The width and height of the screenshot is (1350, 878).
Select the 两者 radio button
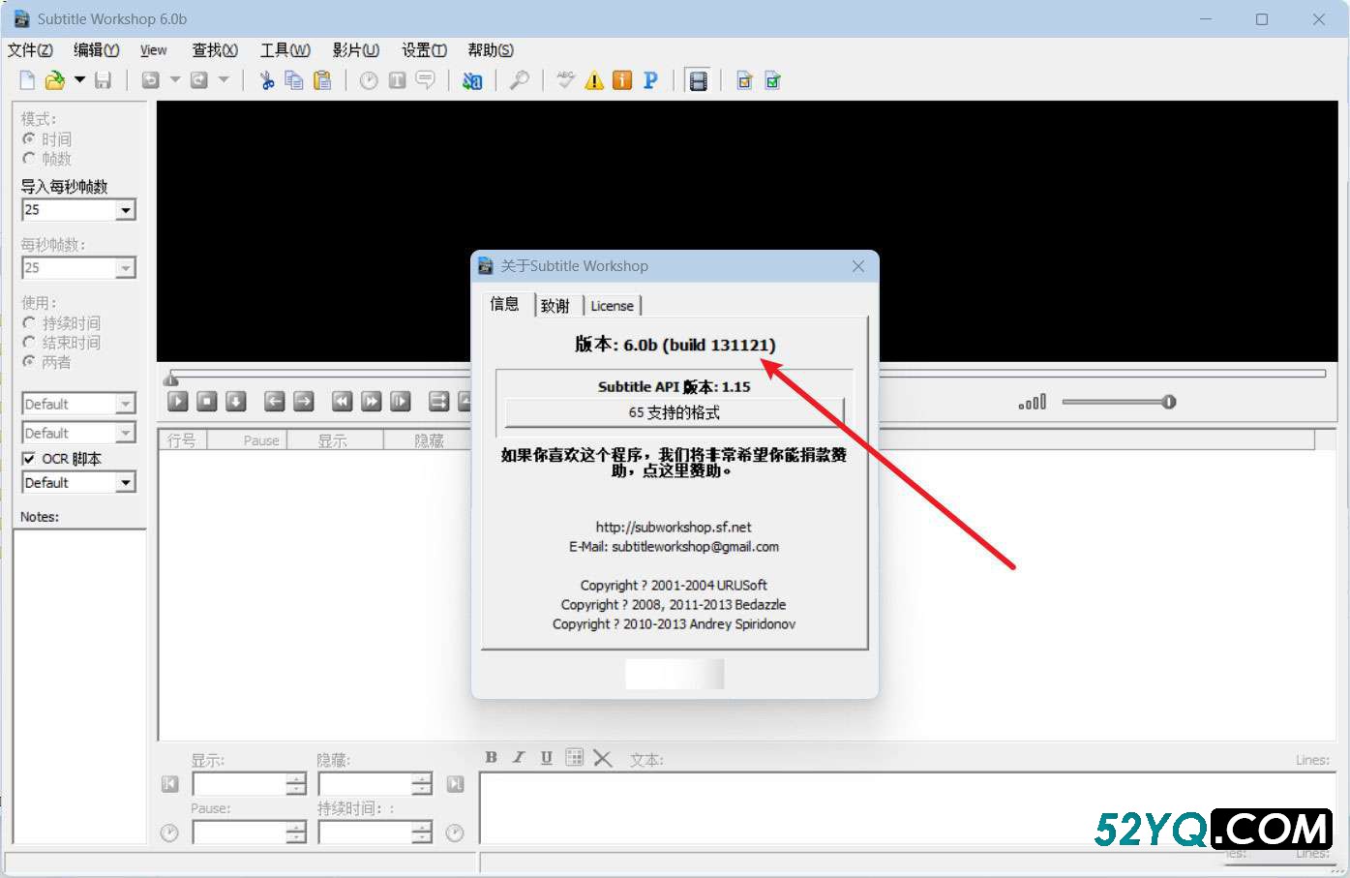29,362
